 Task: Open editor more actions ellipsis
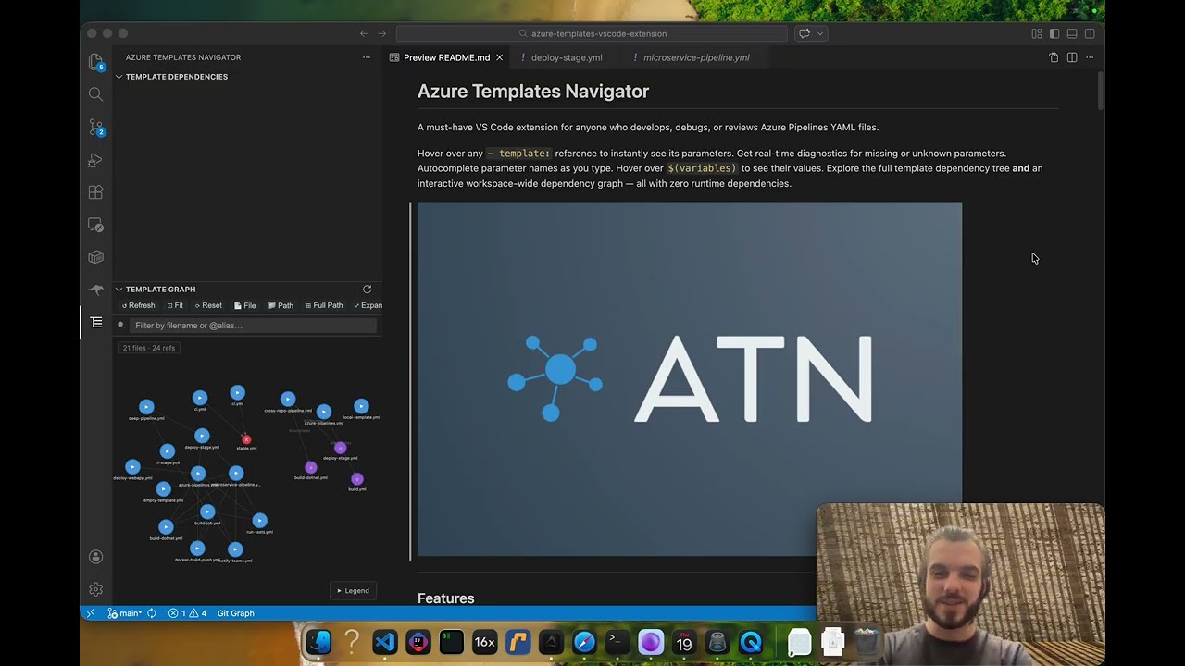pyautogui.click(x=1090, y=57)
